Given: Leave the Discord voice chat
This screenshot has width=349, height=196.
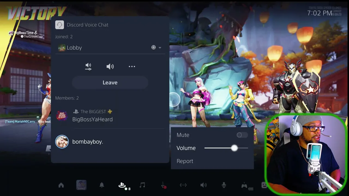Looking at the screenshot, I should coord(110,82).
